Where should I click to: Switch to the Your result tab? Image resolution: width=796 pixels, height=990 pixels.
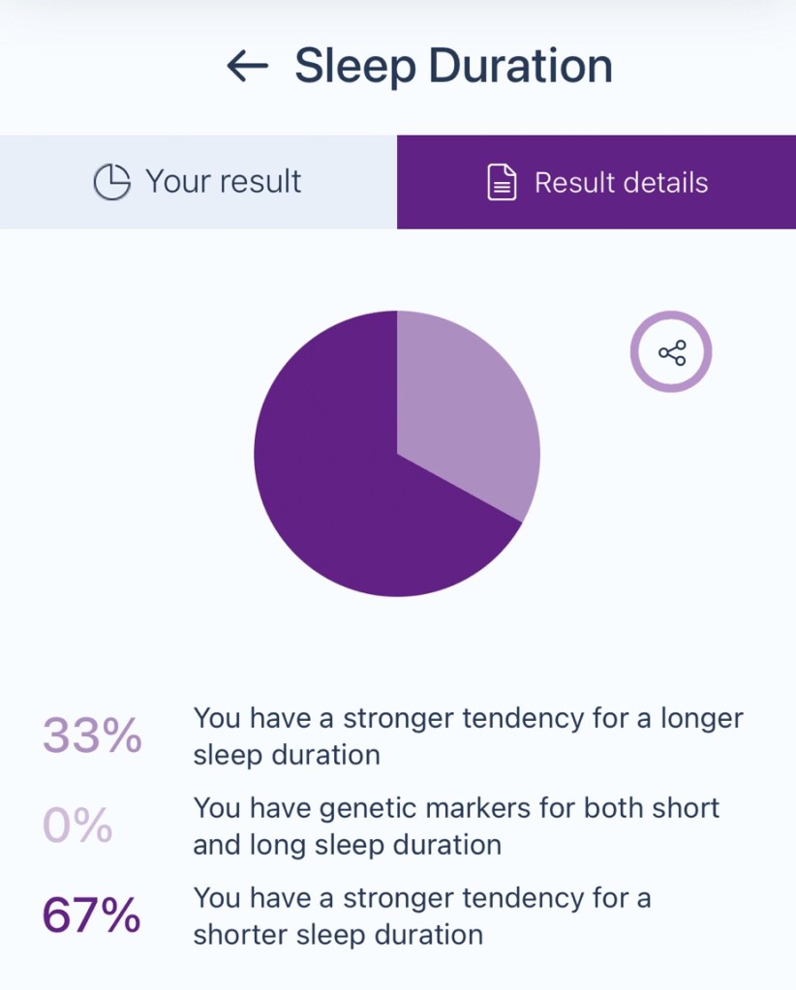pos(199,182)
